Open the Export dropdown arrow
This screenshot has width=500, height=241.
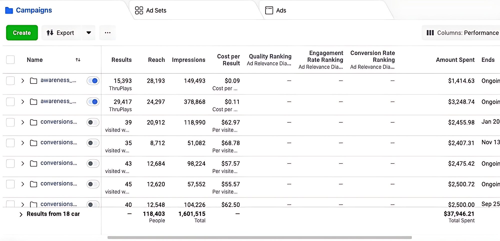(88, 33)
